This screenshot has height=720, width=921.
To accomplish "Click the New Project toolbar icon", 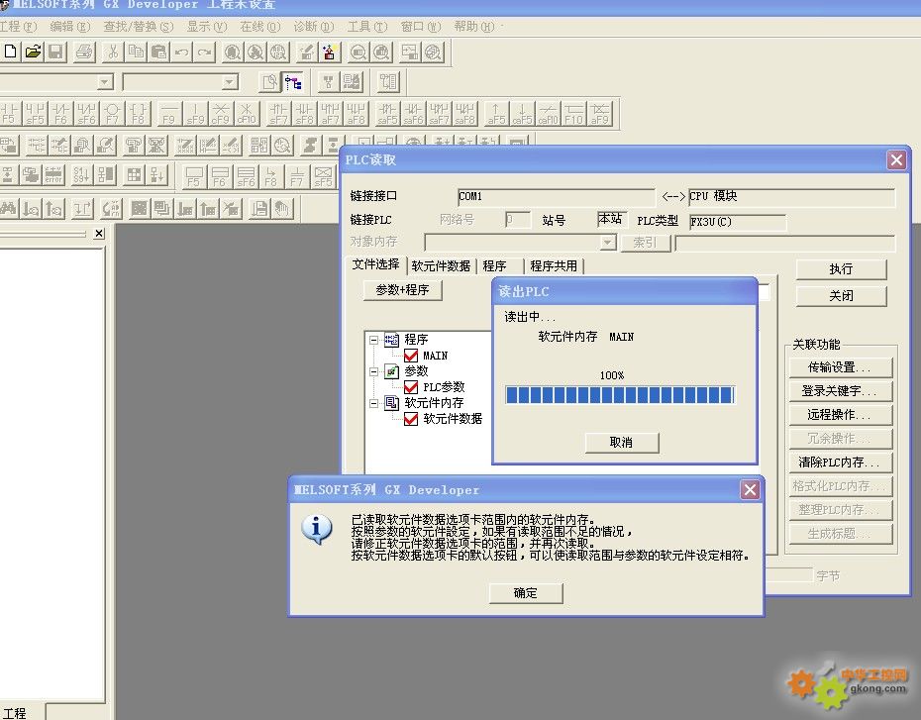I will [10, 51].
